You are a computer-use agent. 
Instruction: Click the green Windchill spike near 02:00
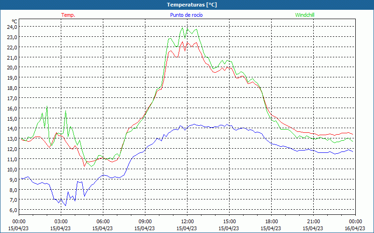[x=47, y=106]
